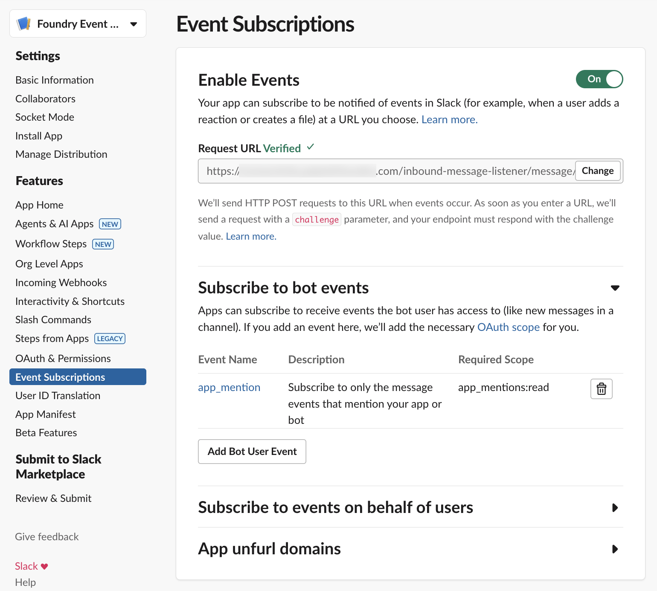
Task: Open Basic Information in the sidebar
Action: 54,80
